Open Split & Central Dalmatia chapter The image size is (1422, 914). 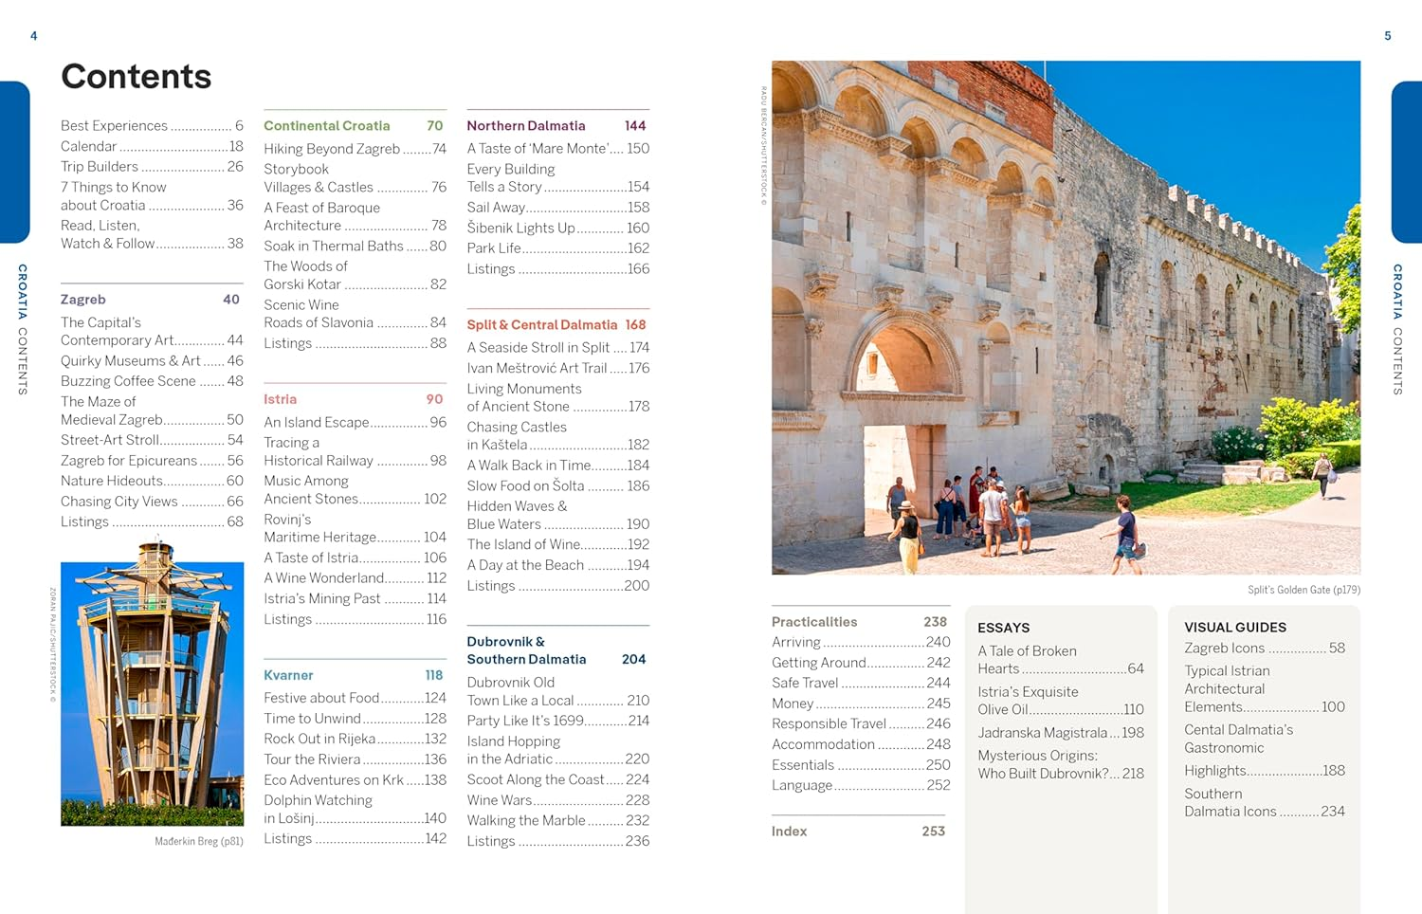542,324
